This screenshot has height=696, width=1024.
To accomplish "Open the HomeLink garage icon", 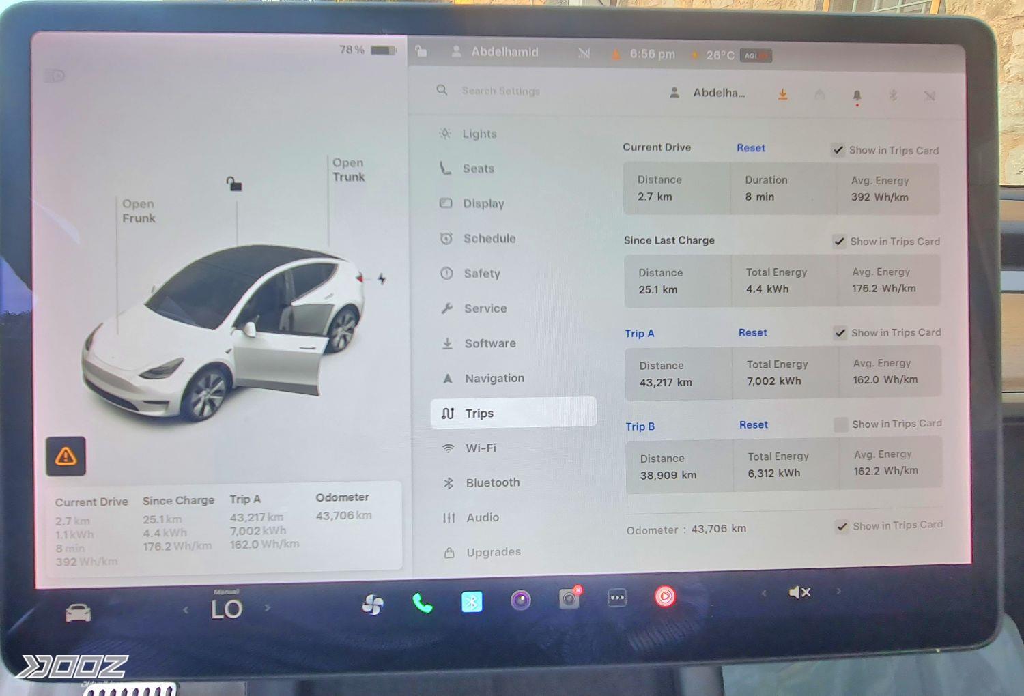I will 820,95.
